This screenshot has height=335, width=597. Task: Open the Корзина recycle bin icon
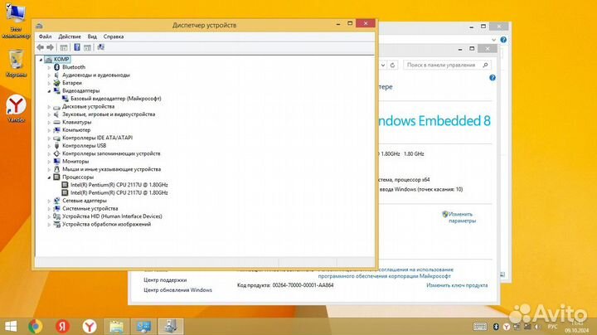pos(16,63)
